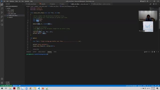
Task: Click the Ln/Col cursor position status
Action: point(131,86)
